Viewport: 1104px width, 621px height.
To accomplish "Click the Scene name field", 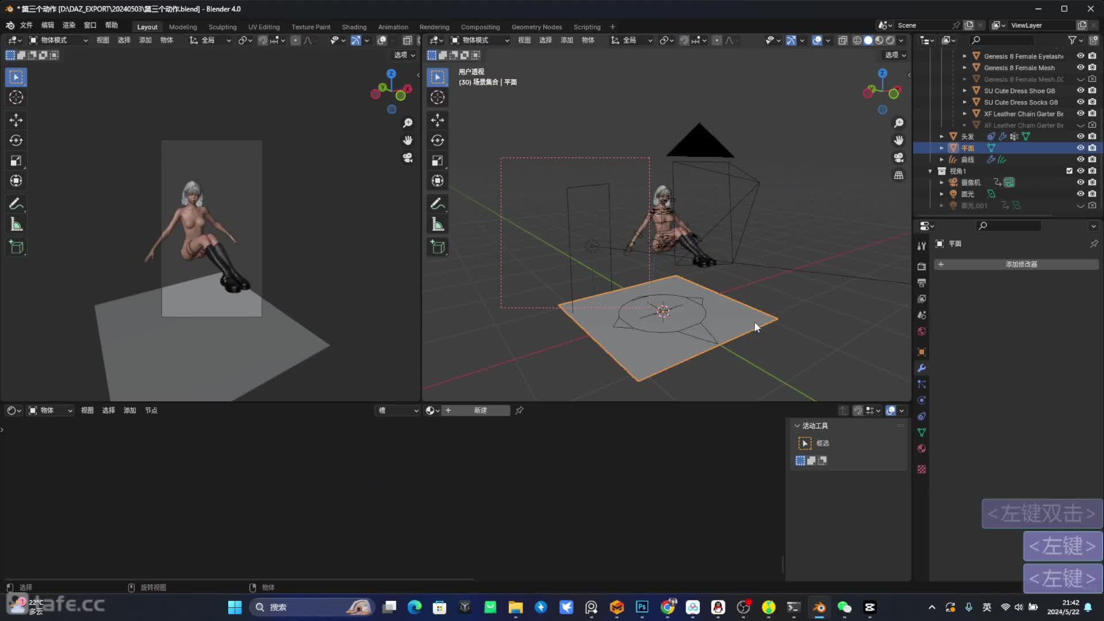I will (x=923, y=25).
